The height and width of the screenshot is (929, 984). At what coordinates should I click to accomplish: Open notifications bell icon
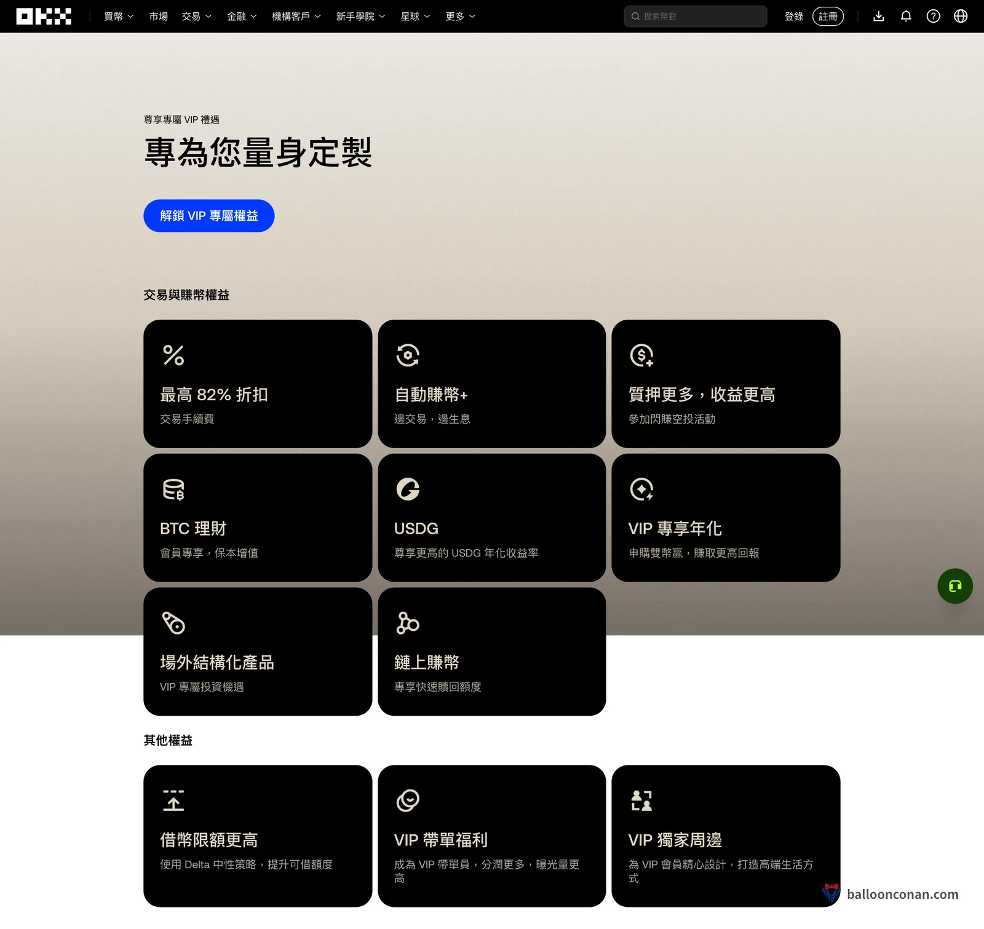click(906, 17)
